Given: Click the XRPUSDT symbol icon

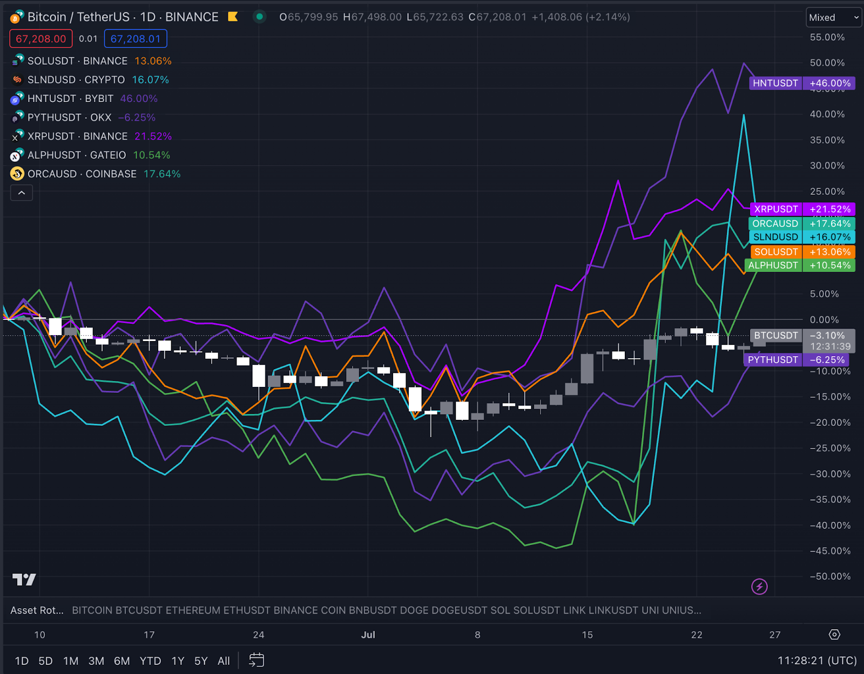Looking at the screenshot, I should click(x=17, y=137).
